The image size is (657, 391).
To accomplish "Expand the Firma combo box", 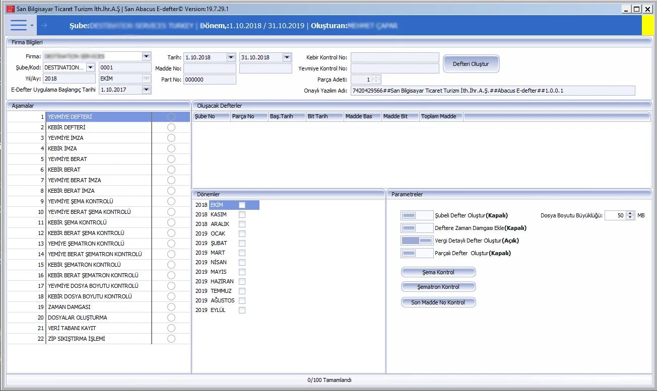I will tap(146, 56).
